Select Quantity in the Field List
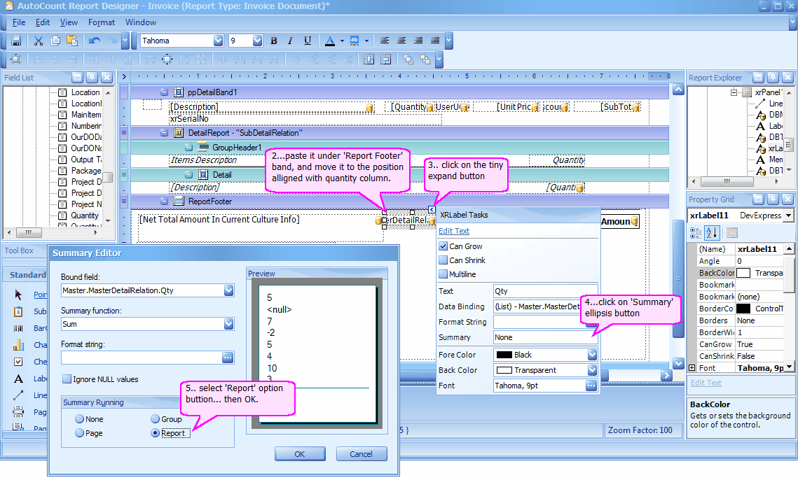 [x=85, y=216]
